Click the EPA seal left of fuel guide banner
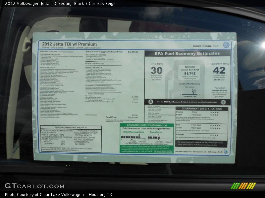The width and height of the screenshot is (265, 198). 151,102
